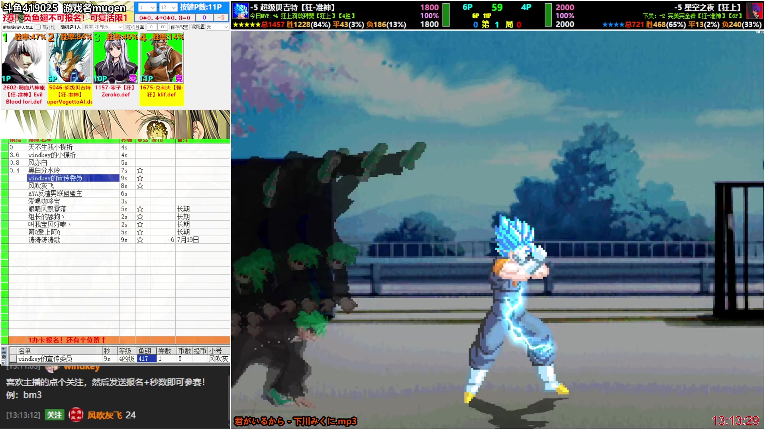Click 解除随机选人禁止 button
This screenshot has height=430, width=765.
(18, 27)
